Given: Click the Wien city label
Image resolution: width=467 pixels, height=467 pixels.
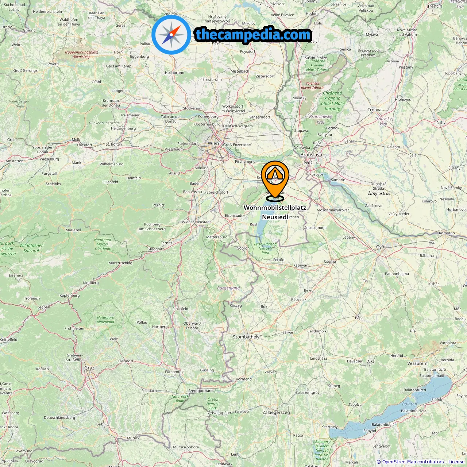Looking at the screenshot, I should 213,143.
